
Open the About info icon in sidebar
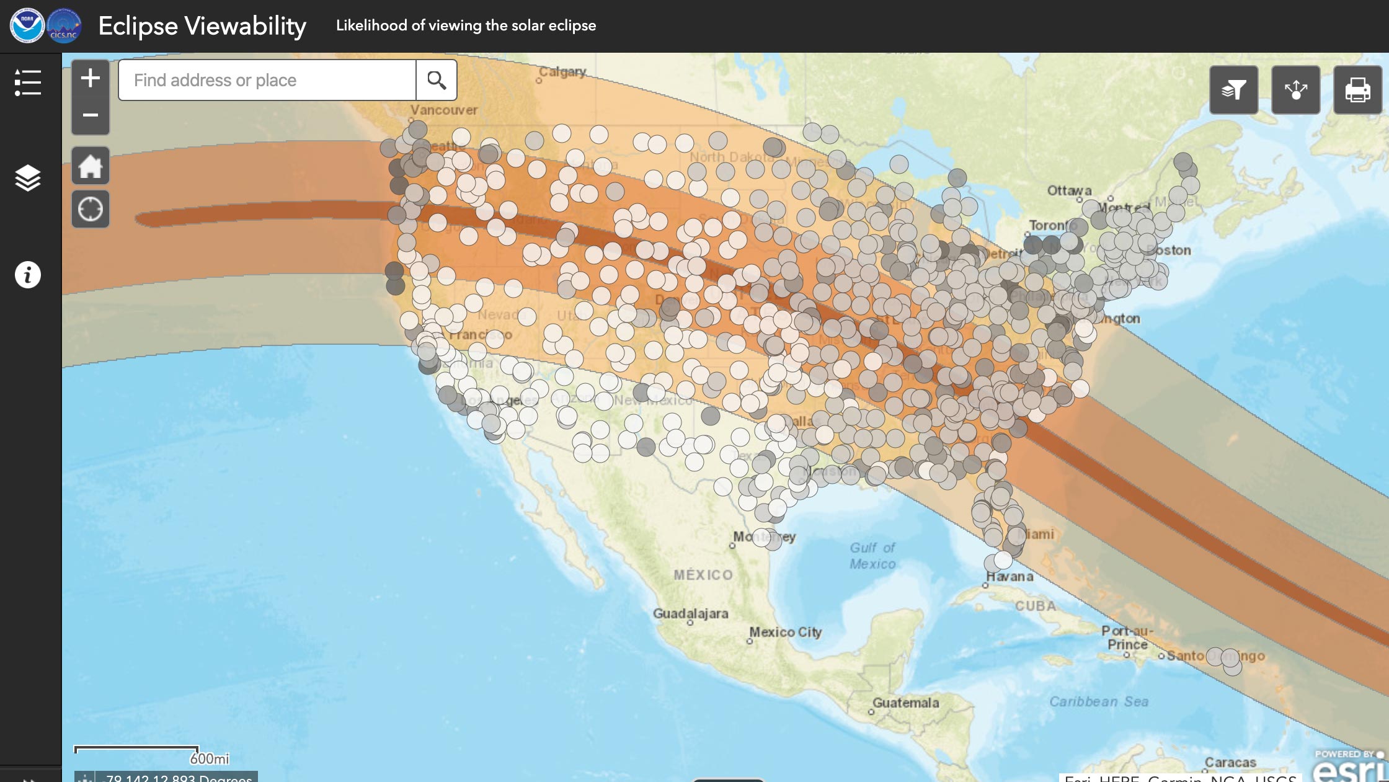28,275
